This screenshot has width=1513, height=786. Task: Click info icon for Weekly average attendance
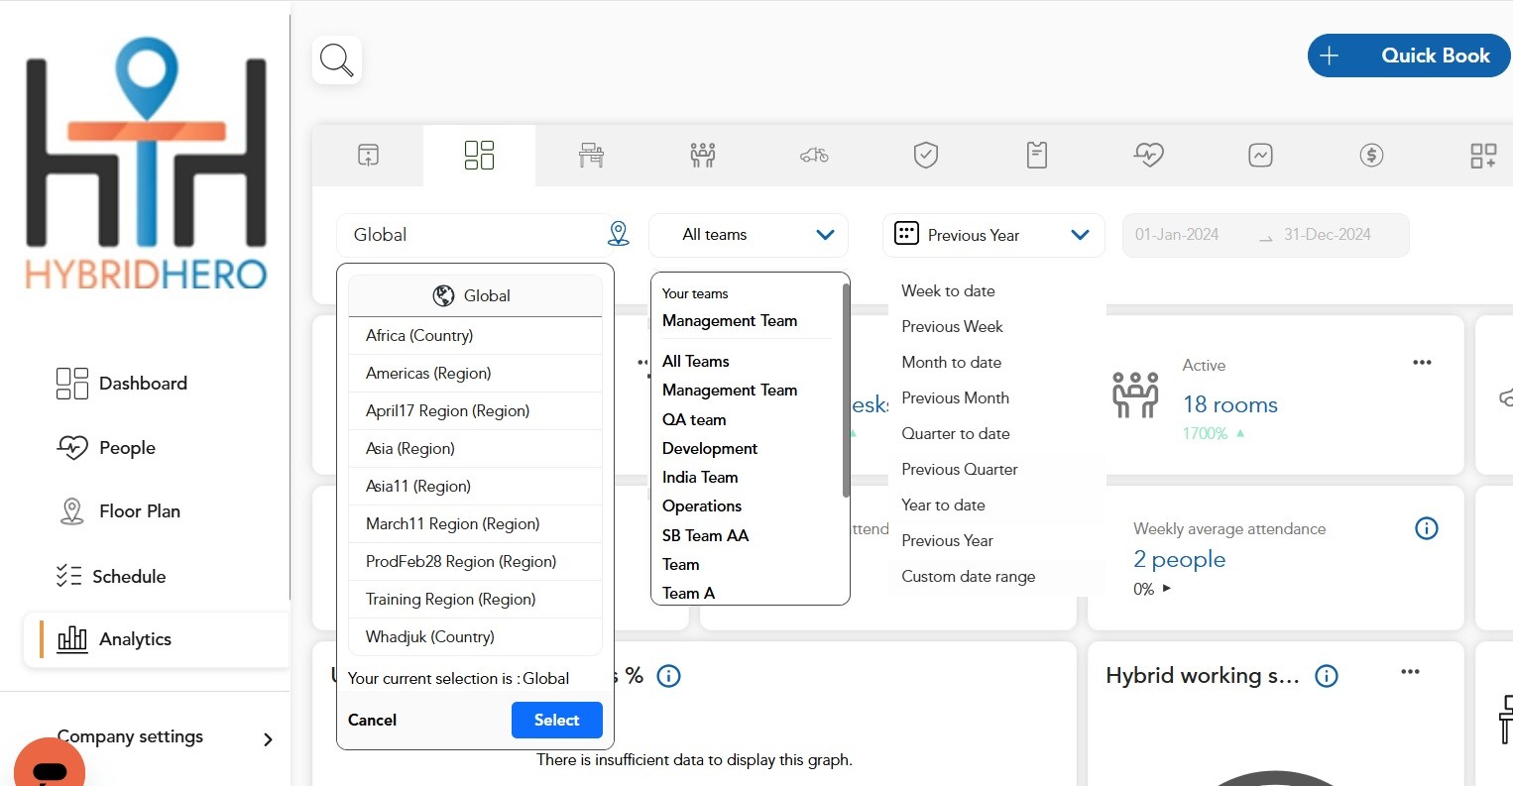[1426, 528]
